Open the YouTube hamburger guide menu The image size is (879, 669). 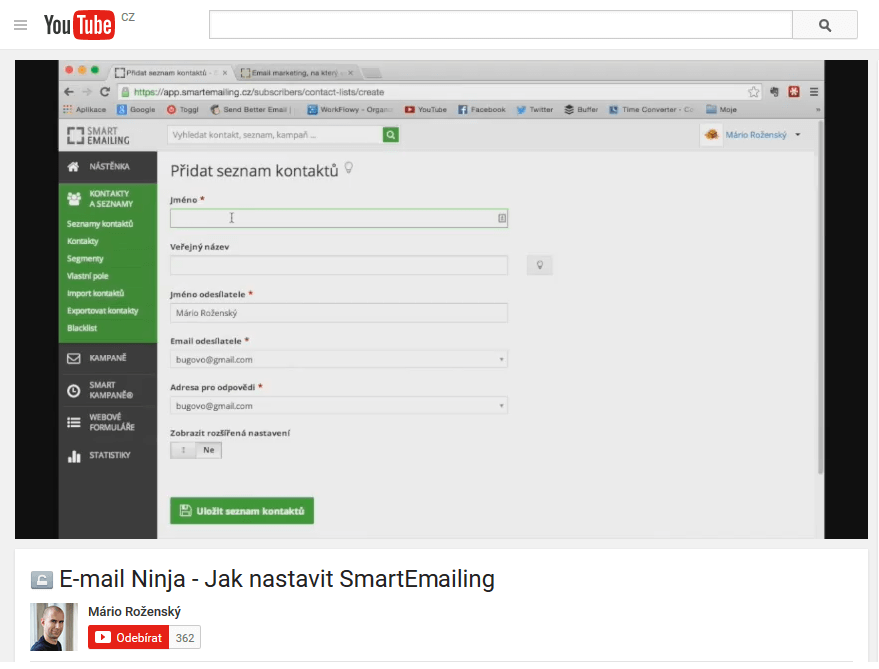click(x=20, y=25)
